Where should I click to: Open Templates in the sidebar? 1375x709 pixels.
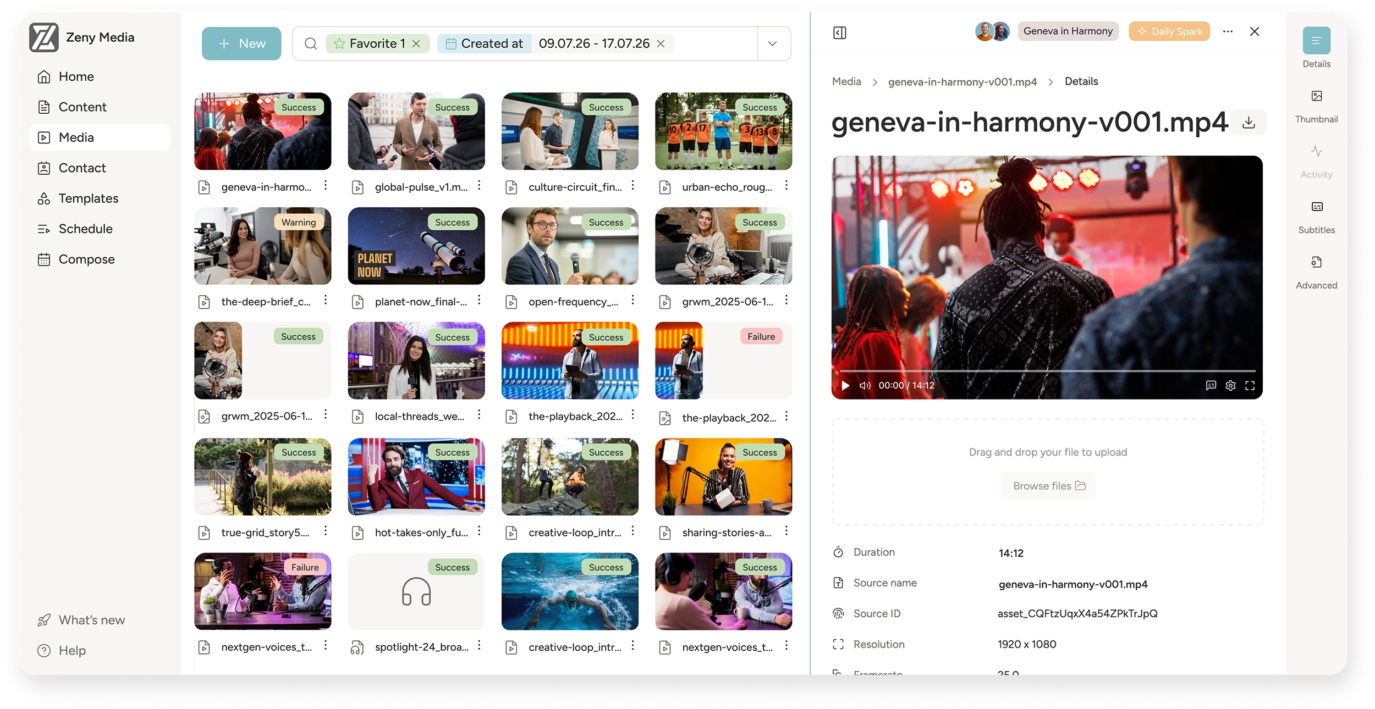100,198
